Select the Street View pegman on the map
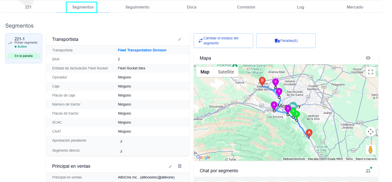 point(370,150)
